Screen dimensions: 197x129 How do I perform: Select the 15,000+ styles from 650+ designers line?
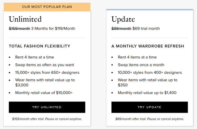(x=47, y=72)
